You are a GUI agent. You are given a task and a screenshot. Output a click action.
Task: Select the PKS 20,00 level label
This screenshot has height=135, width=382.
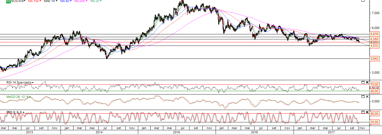click(374, 122)
